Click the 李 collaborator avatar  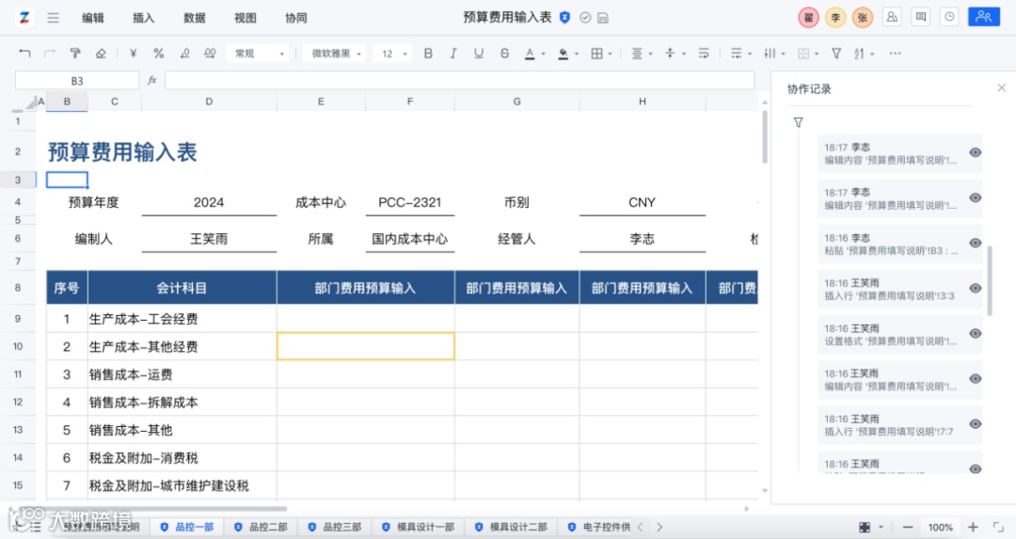click(x=836, y=18)
